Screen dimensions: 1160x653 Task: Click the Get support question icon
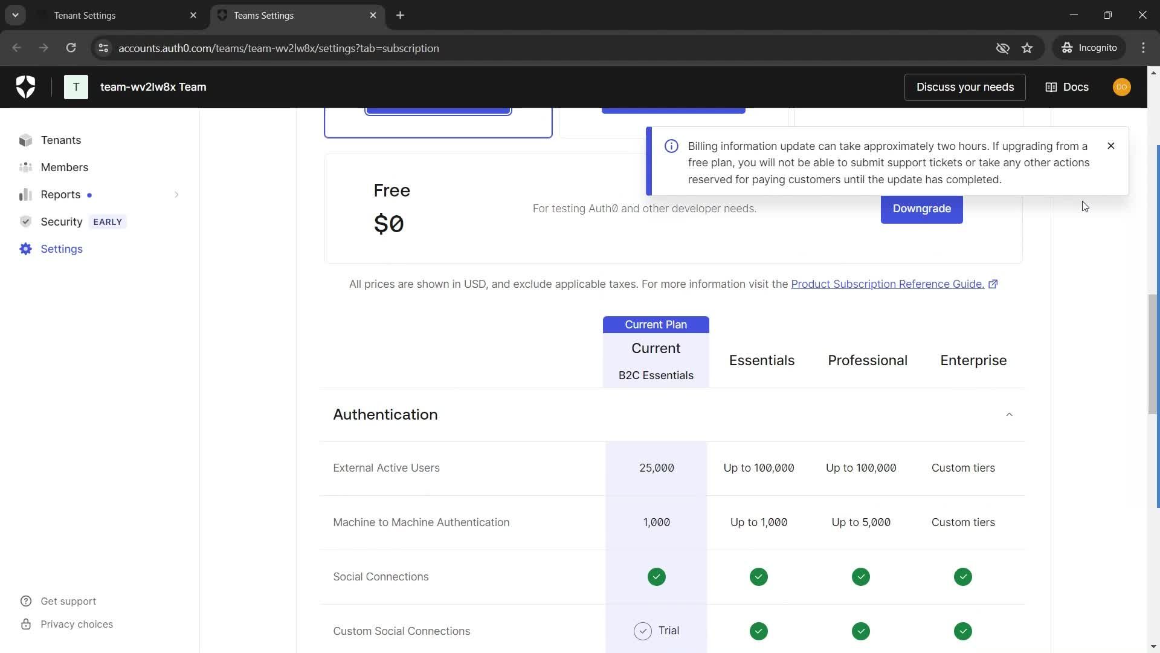(x=26, y=601)
